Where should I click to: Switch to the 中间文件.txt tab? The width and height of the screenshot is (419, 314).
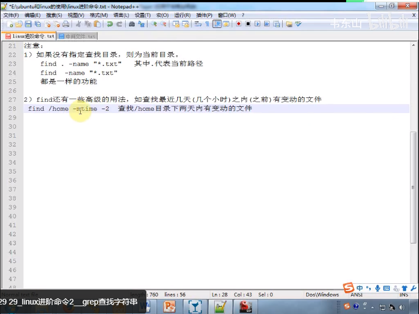pyautogui.click(x=77, y=36)
